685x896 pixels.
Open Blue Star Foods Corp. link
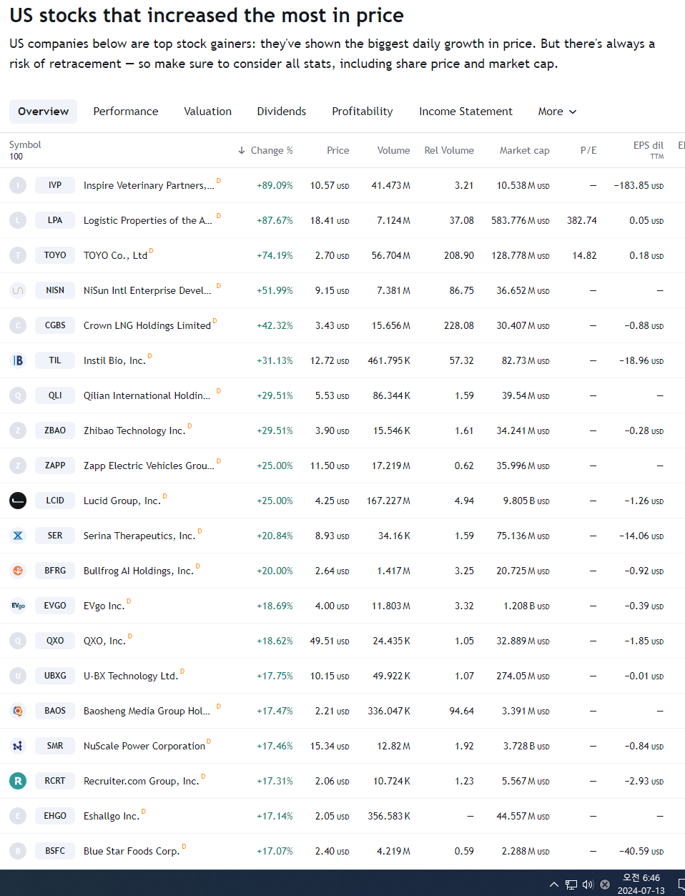(132, 851)
